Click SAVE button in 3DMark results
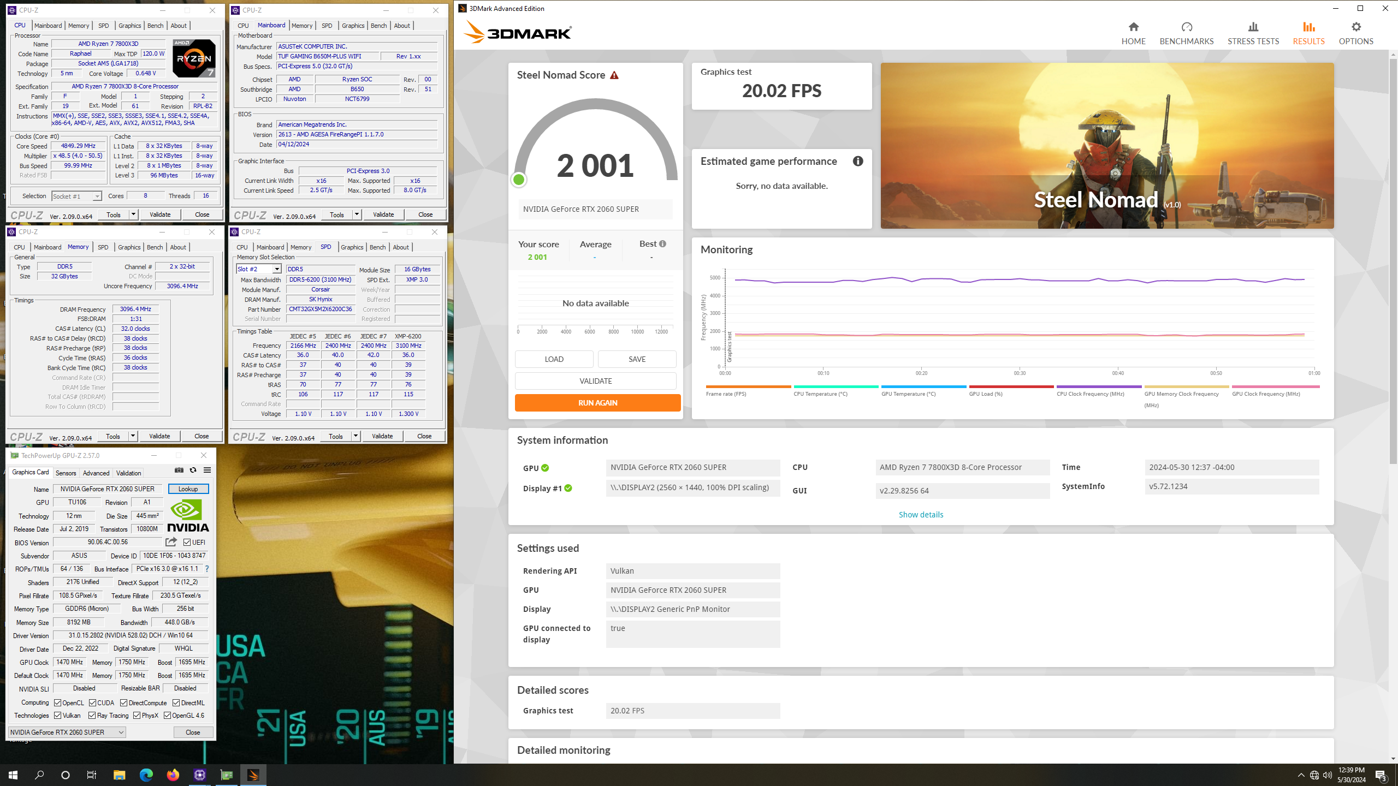Screen dimensions: 1398x786 click(637, 359)
